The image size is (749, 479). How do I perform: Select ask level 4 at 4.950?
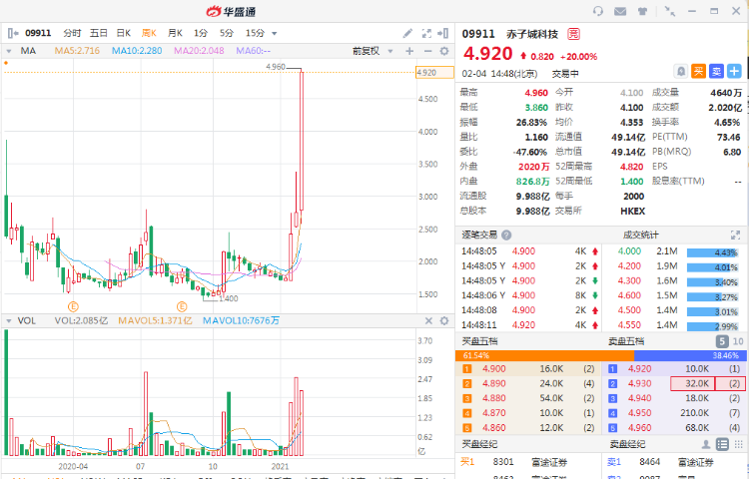[674, 413]
